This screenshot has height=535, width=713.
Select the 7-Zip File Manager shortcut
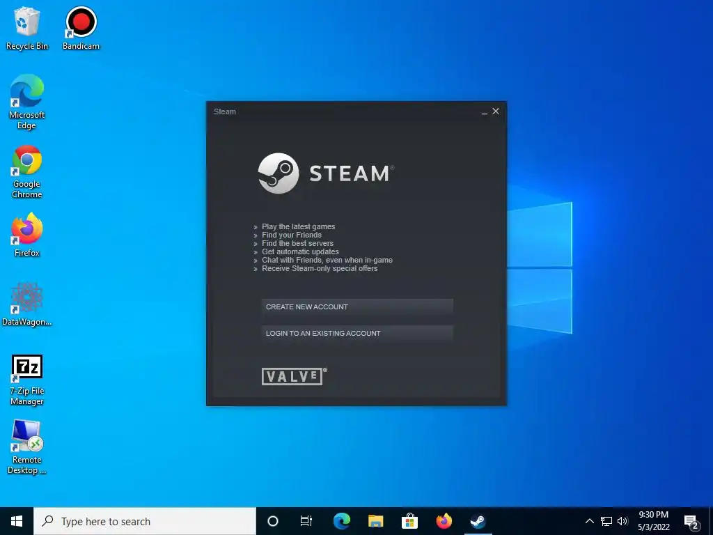[x=27, y=380]
